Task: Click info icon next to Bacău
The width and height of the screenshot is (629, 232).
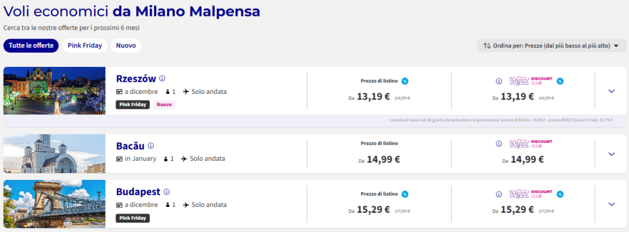Action: (x=151, y=145)
